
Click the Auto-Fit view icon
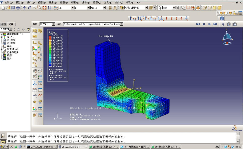(45, 8)
